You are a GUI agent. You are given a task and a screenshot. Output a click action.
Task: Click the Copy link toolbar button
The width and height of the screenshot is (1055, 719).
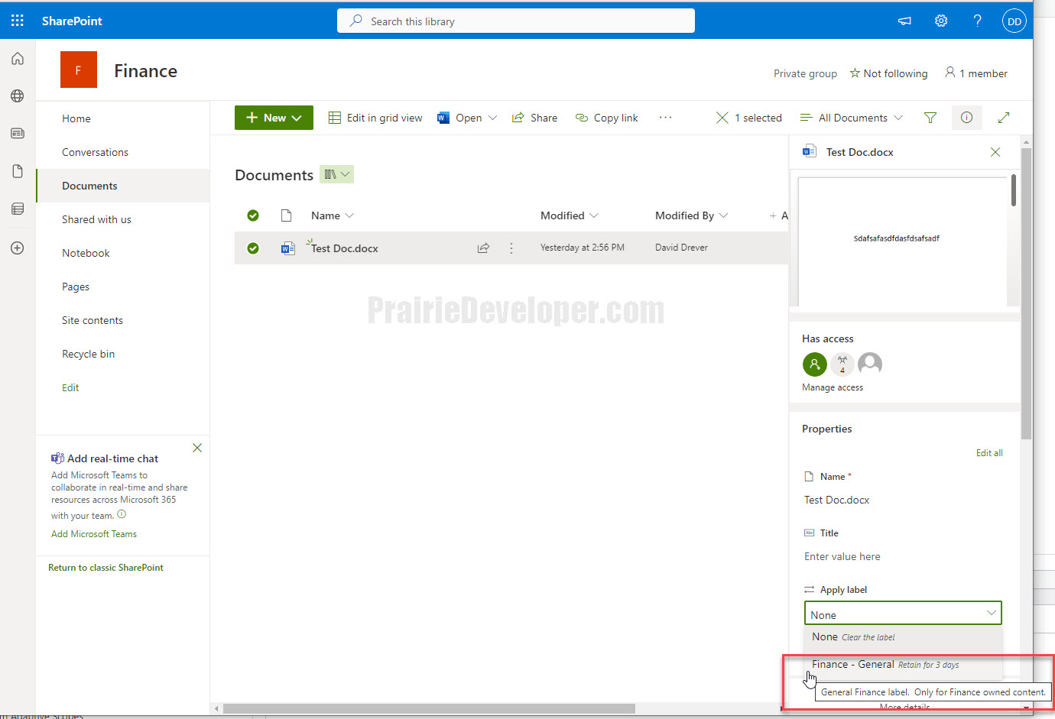606,118
